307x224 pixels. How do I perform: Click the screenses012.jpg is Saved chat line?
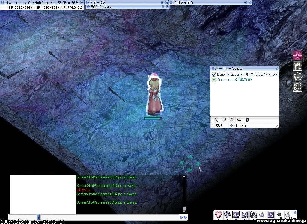click(x=106, y=178)
